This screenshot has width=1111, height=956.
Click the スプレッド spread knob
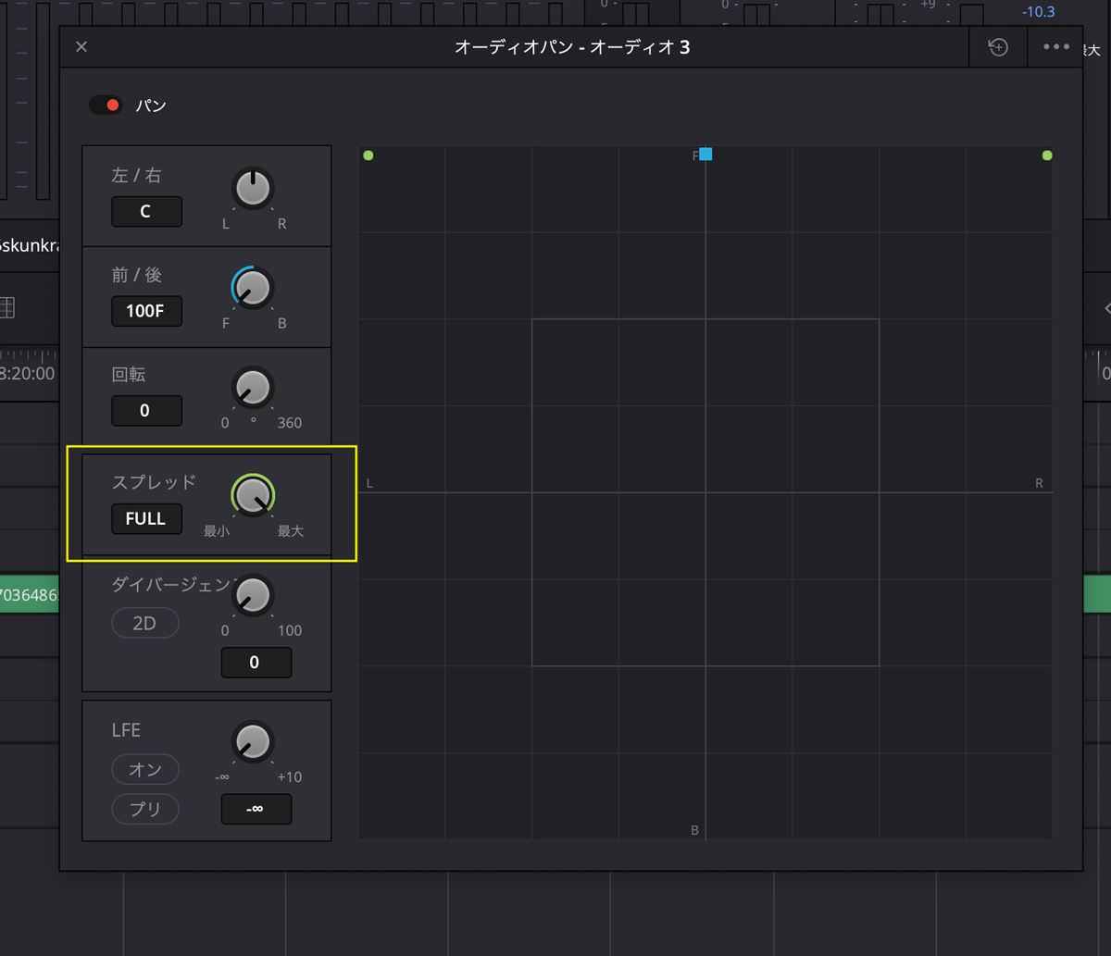[x=253, y=496]
